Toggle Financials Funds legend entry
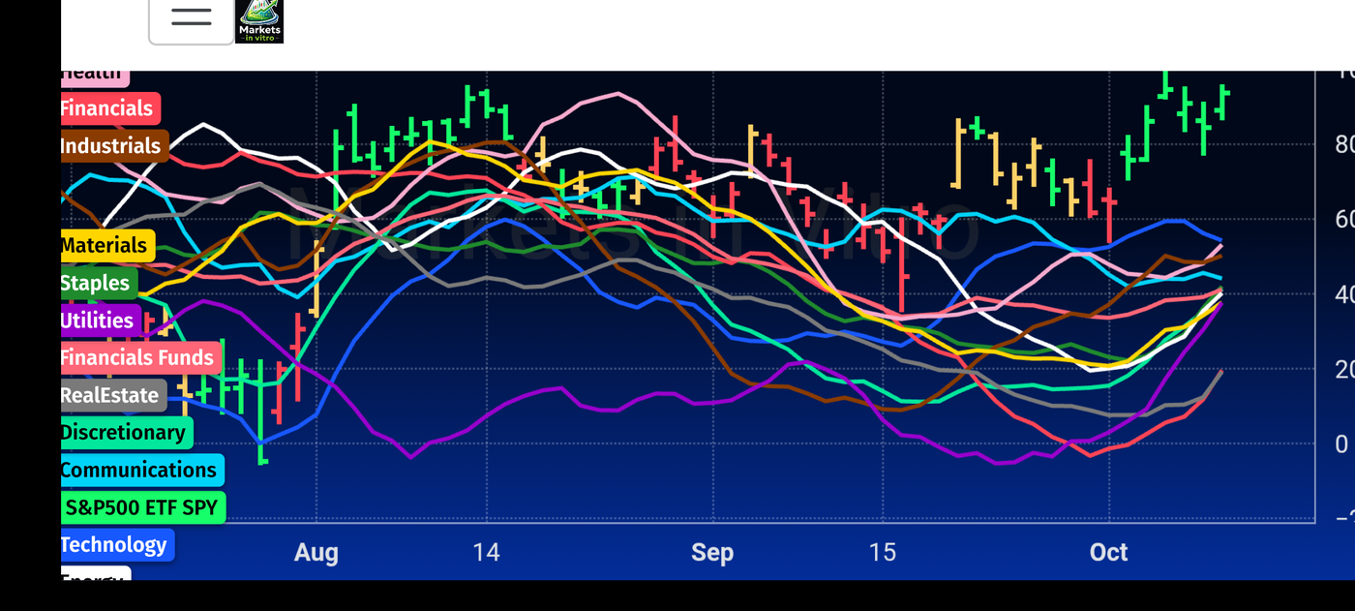 (x=141, y=358)
